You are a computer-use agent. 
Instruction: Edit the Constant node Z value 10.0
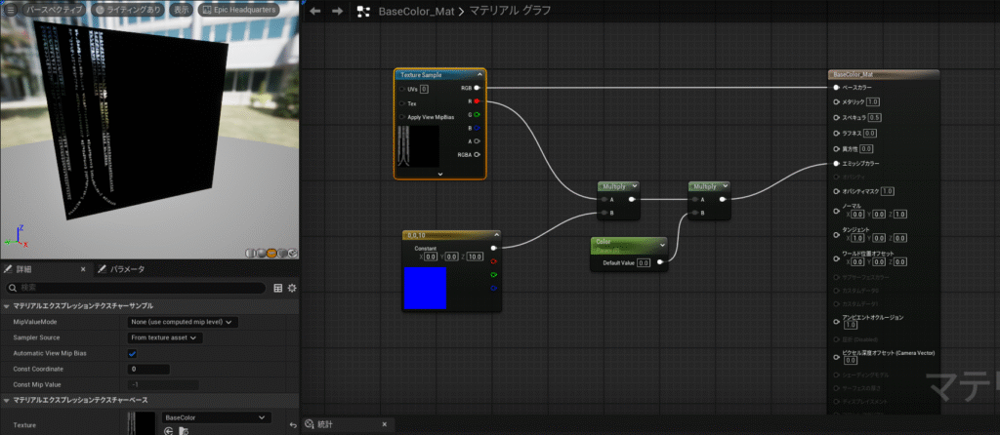475,257
